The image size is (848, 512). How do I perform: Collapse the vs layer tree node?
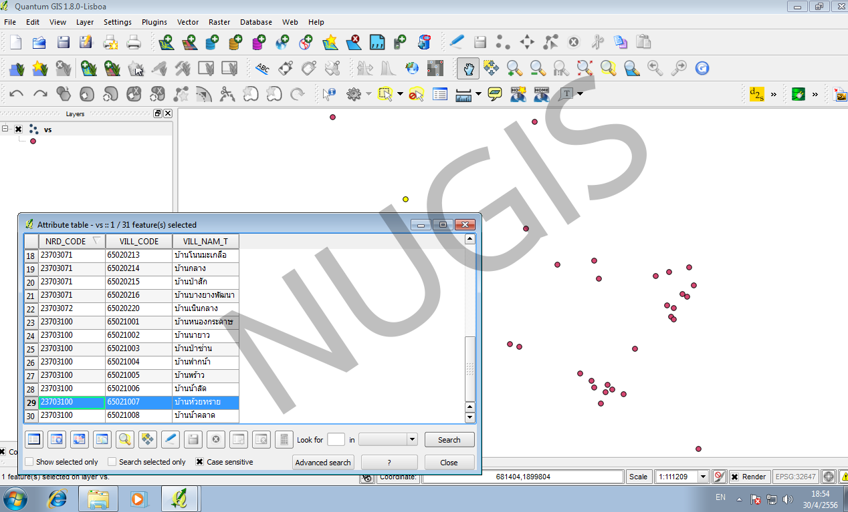coord(5,130)
